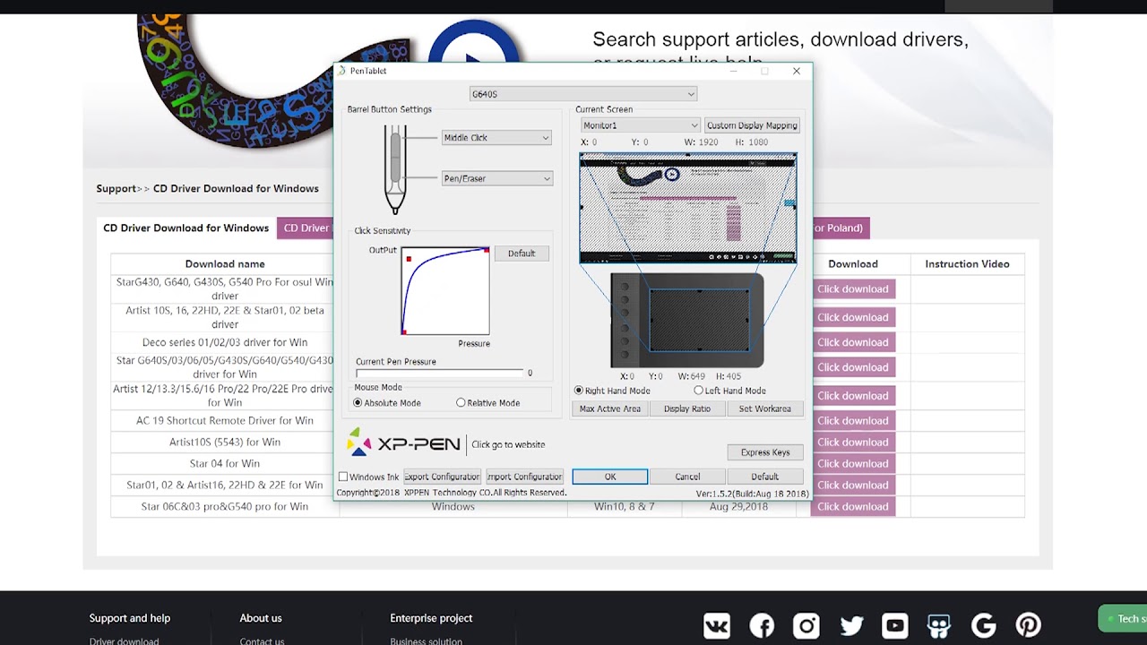The width and height of the screenshot is (1147, 645).
Task: Click the pressure curve graph area
Action: coord(445,290)
